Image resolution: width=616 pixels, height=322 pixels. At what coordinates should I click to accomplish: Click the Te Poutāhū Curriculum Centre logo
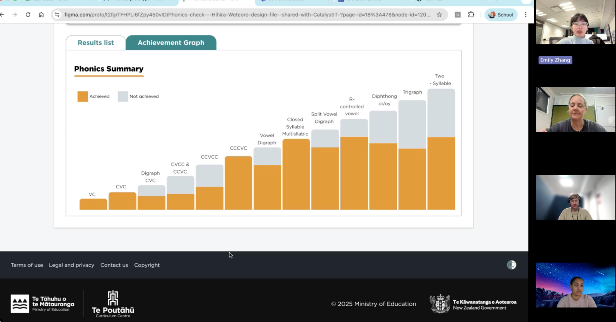click(113, 304)
